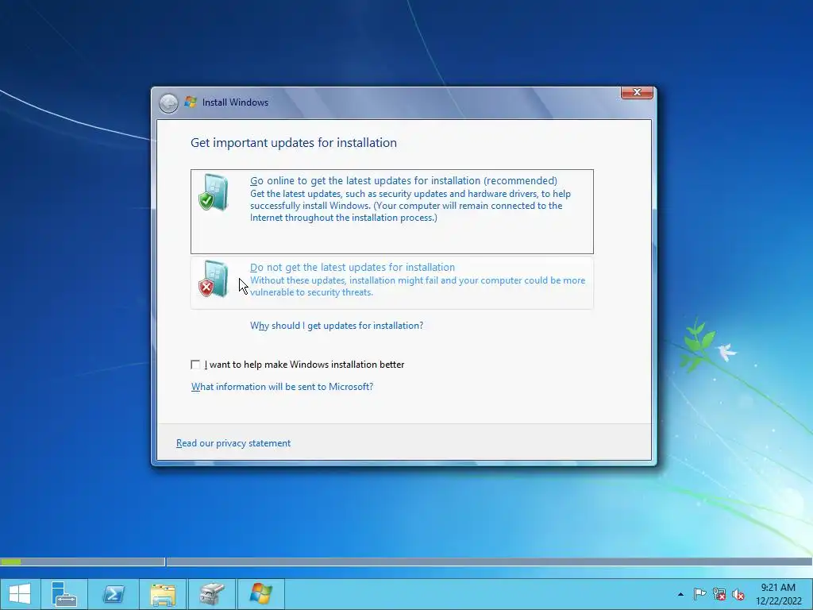Enable I want to help make Windows better
Viewport: 813px width, 610px height.
(x=195, y=365)
